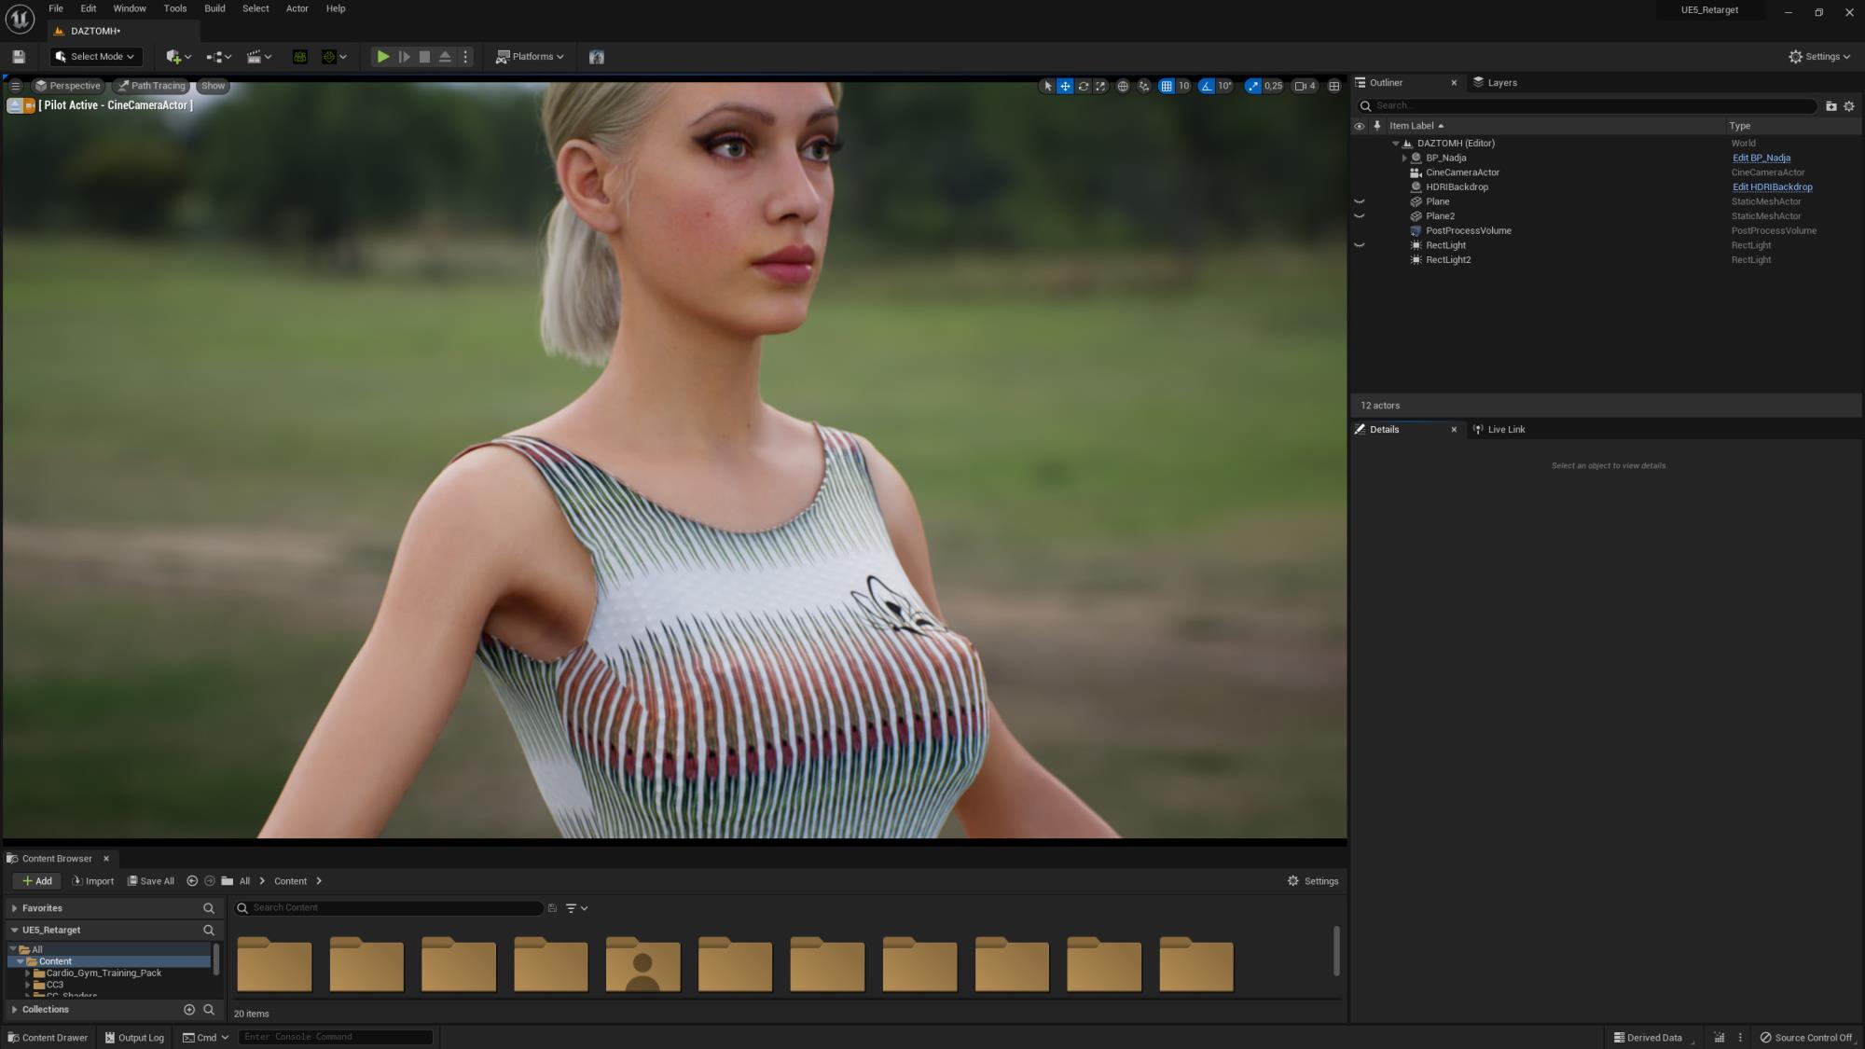Click Import in Content Browser

(92, 881)
